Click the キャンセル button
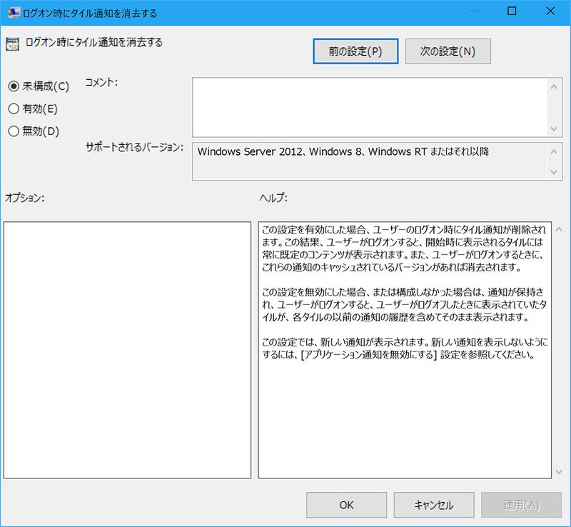Image resolution: width=571 pixels, height=527 pixels. point(434,505)
